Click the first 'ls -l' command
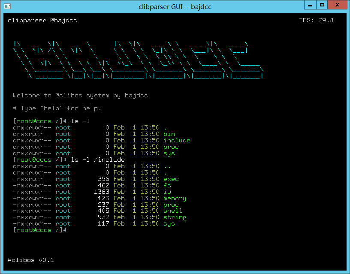The height and width of the screenshot is (274, 350). pos(80,121)
